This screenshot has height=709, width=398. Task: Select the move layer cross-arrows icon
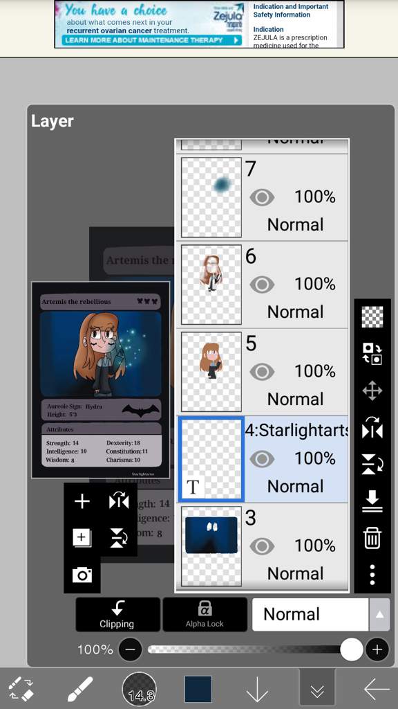(372, 391)
